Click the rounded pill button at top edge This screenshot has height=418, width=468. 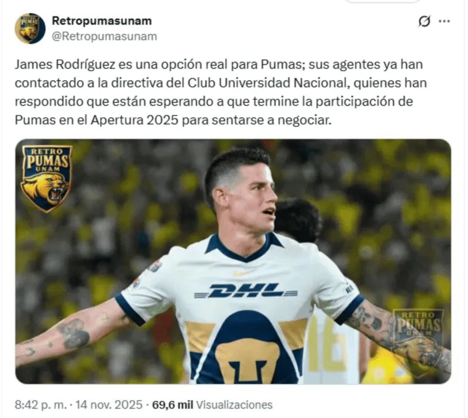pyautogui.click(x=383, y=1)
